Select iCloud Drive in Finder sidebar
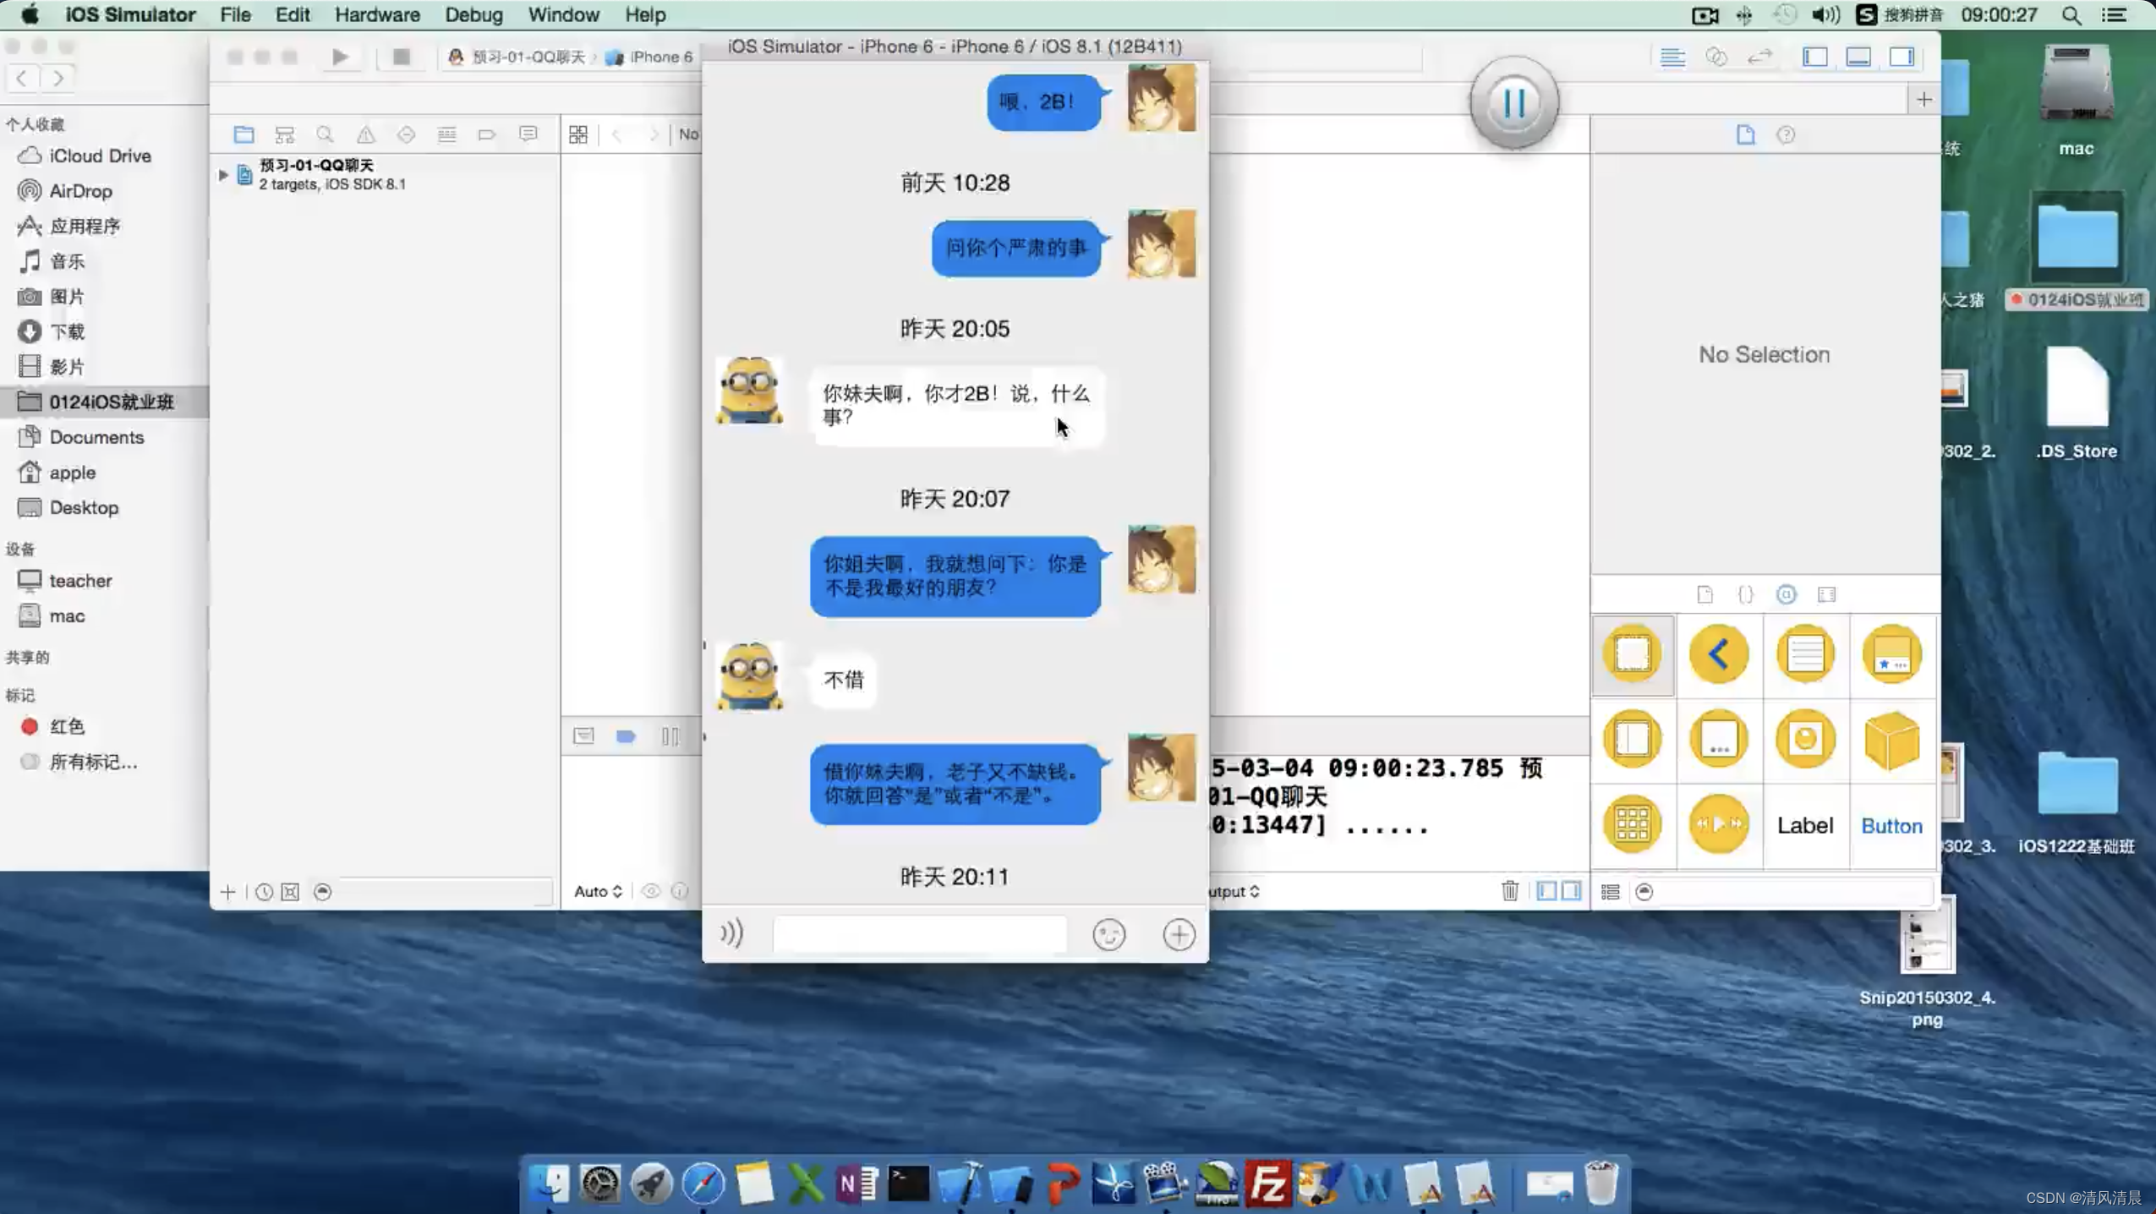2156x1214 pixels. click(x=100, y=156)
